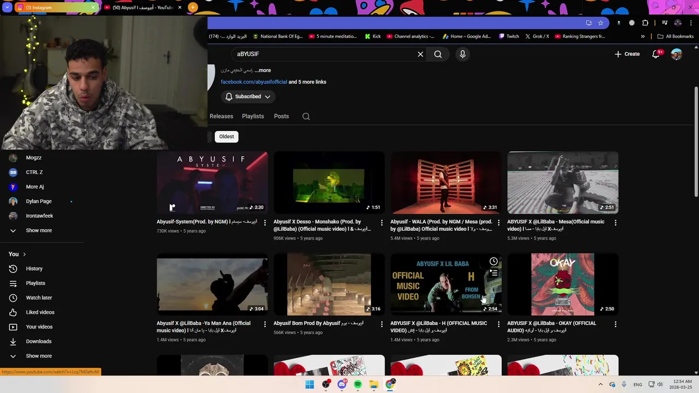Open options menu for Monshako video
This screenshot has width=699, height=393.
382,223
